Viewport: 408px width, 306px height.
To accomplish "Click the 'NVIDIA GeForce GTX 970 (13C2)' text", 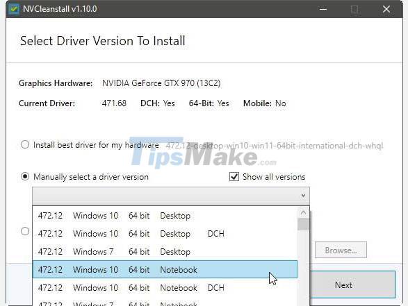I will coord(161,83).
